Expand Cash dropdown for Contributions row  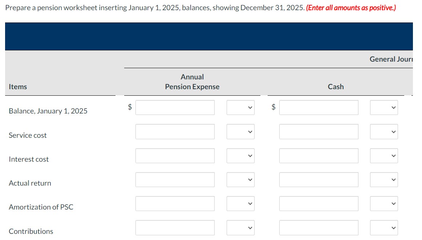pyautogui.click(x=384, y=228)
